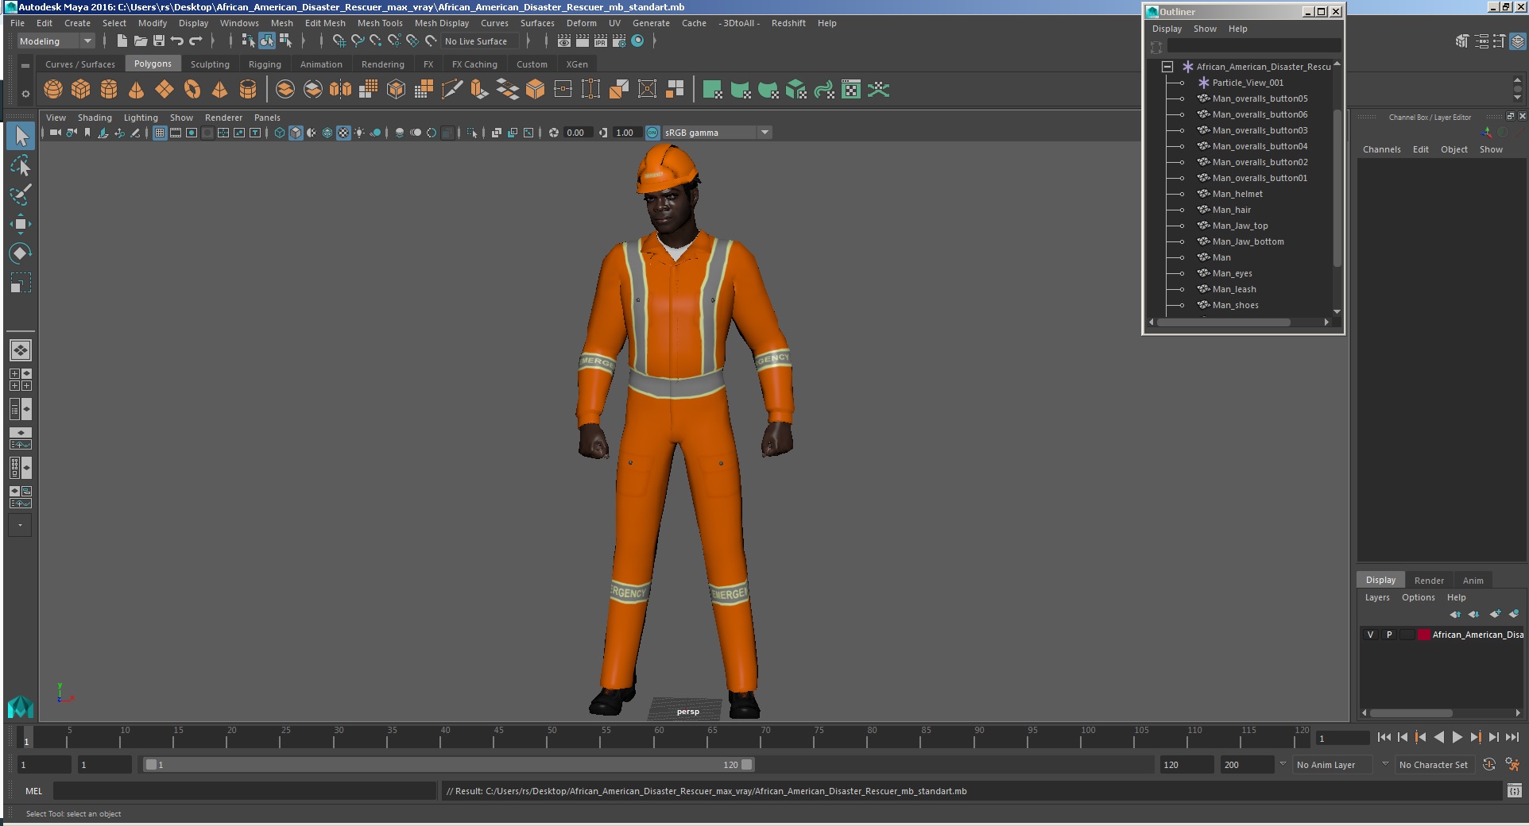The height and width of the screenshot is (826, 1529).
Task: Click the time range slider bar
Action: pyautogui.click(x=448, y=765)
